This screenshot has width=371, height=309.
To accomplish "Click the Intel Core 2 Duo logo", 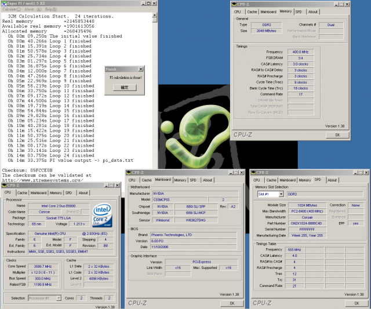I will pyautogui.click(x=102, y=215).
